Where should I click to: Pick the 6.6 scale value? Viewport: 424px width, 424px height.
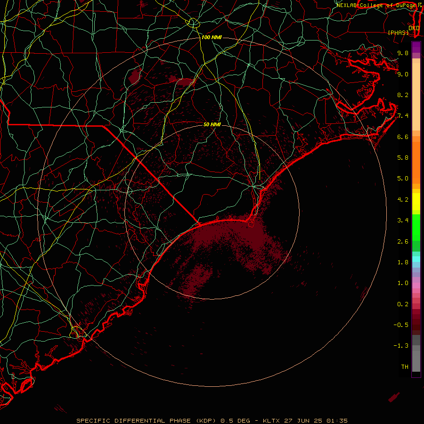pyautogui.click(x=403, y=137)
